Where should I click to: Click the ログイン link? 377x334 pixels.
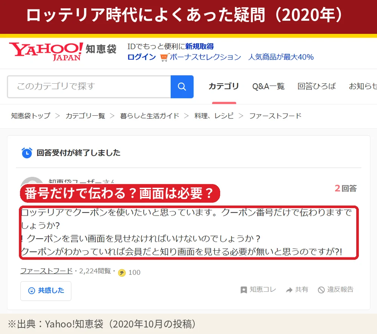coord(142,57)
